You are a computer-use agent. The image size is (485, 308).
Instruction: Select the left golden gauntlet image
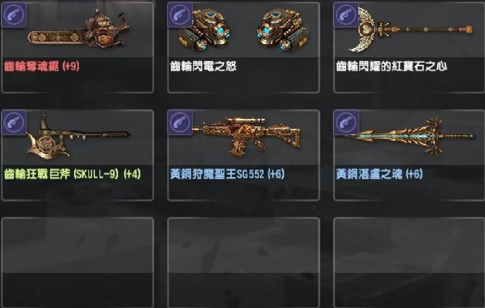pos(204,30)
